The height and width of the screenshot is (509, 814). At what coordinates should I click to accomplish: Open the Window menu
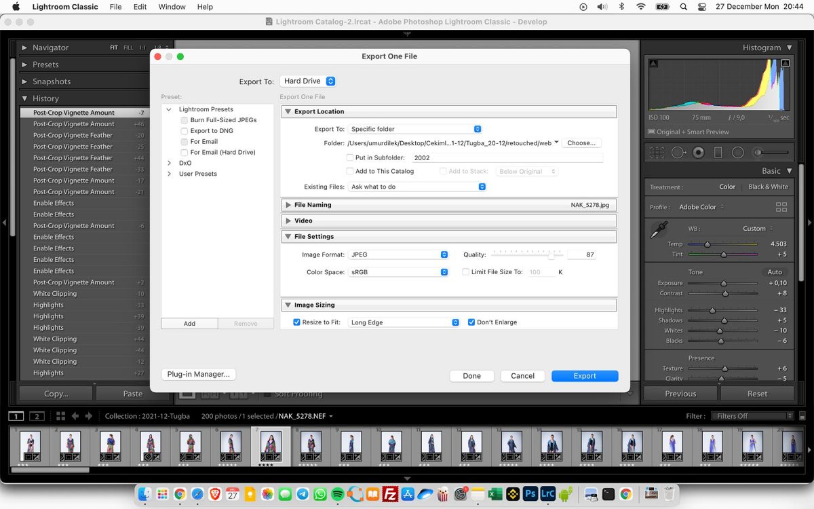coord(172,7)
